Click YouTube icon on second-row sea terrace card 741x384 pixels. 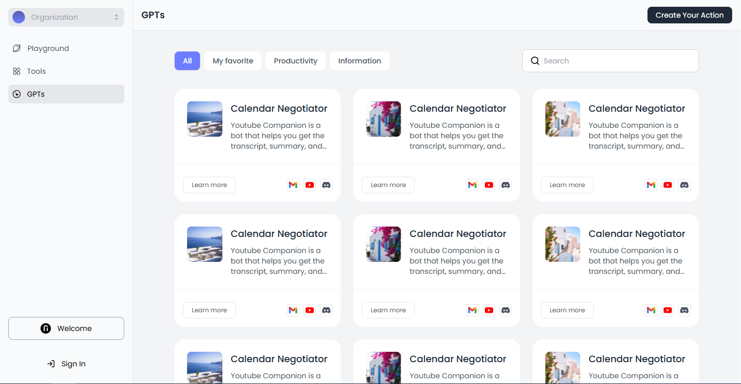[x=310, y=310]
